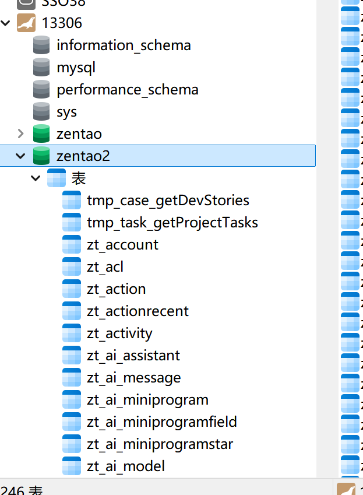Click the 246 表 status bar count
This screenshot has width=363, height=495.
[x=21, y=490]
